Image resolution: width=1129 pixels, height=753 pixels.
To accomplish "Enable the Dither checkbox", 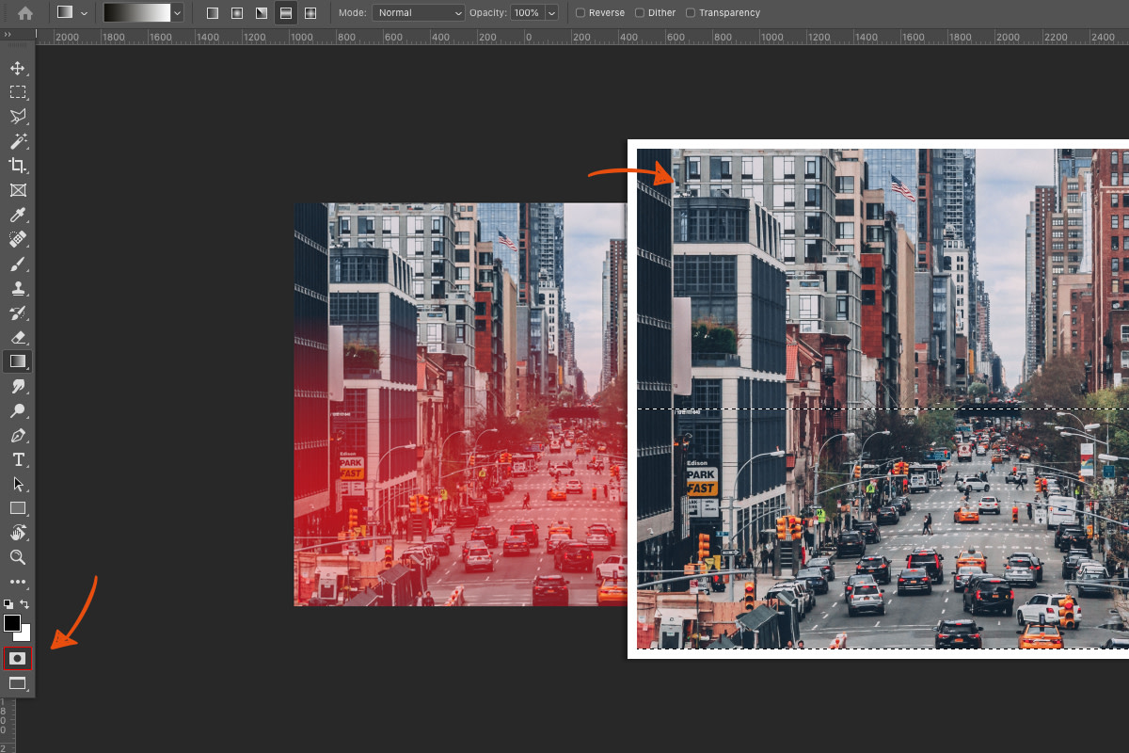I will [x=640, y=13].
